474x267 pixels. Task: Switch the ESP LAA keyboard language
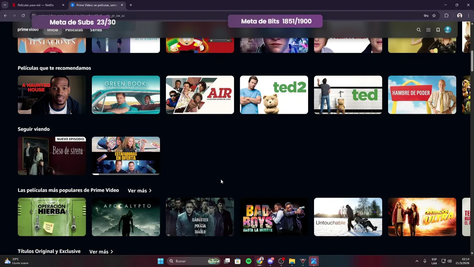434,261
